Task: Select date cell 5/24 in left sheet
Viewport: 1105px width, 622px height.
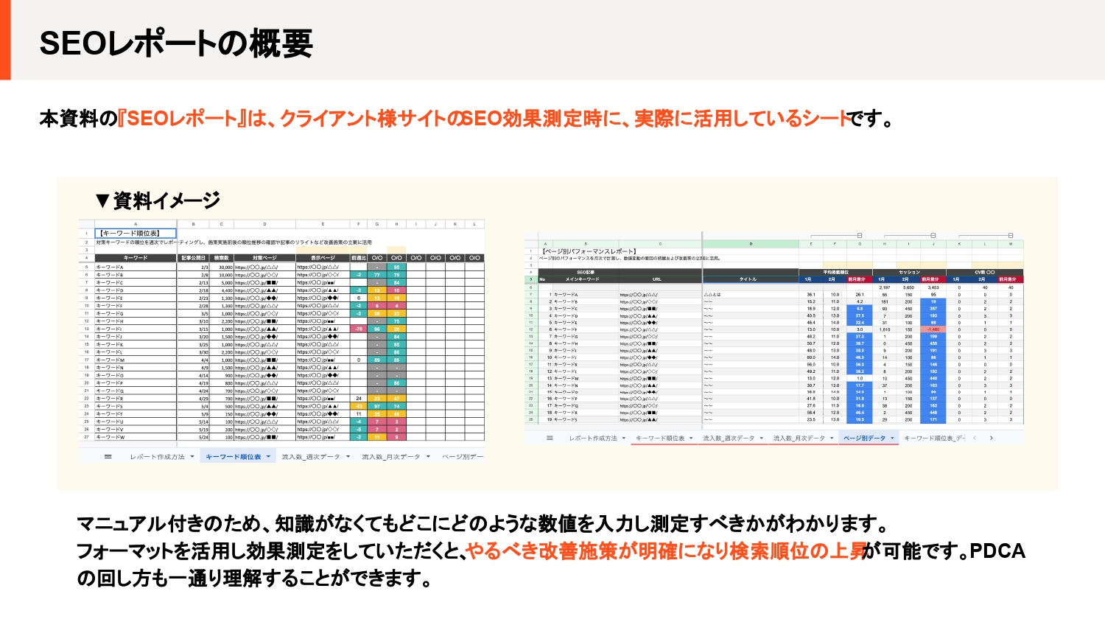Action: [194, 437]
